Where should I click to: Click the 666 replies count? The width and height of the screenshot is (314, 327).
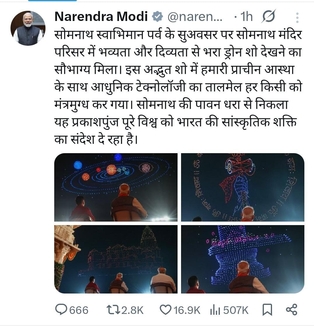pos(79,310)
